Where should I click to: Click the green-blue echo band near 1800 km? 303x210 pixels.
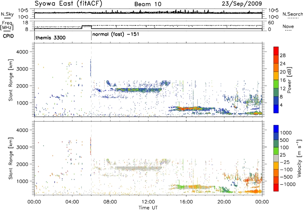[138, 90]
